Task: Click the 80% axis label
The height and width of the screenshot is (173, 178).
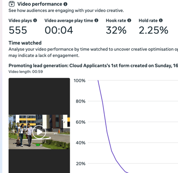Action: point(81,101)
